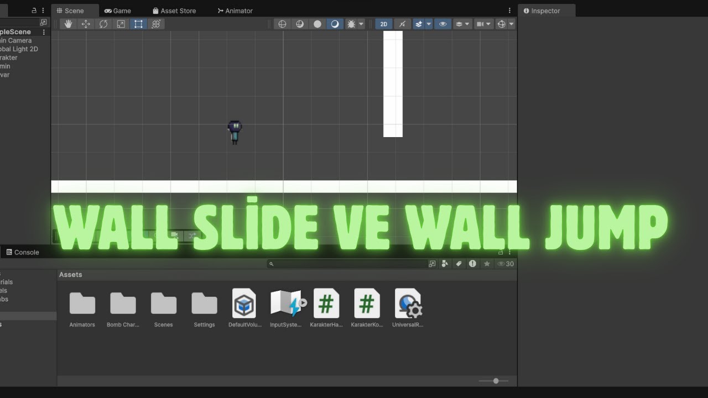Toggle the Hierarchy panel lock

tap(34, 11)
